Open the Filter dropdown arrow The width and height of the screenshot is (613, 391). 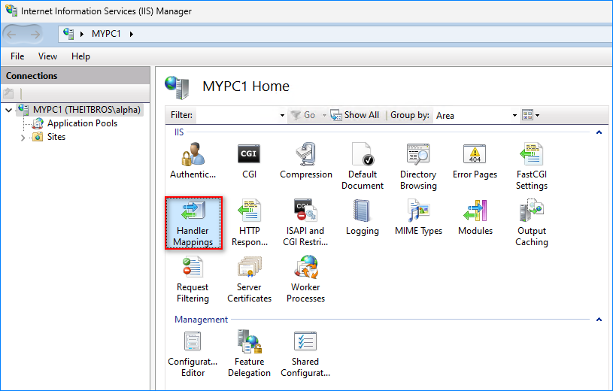282,115
